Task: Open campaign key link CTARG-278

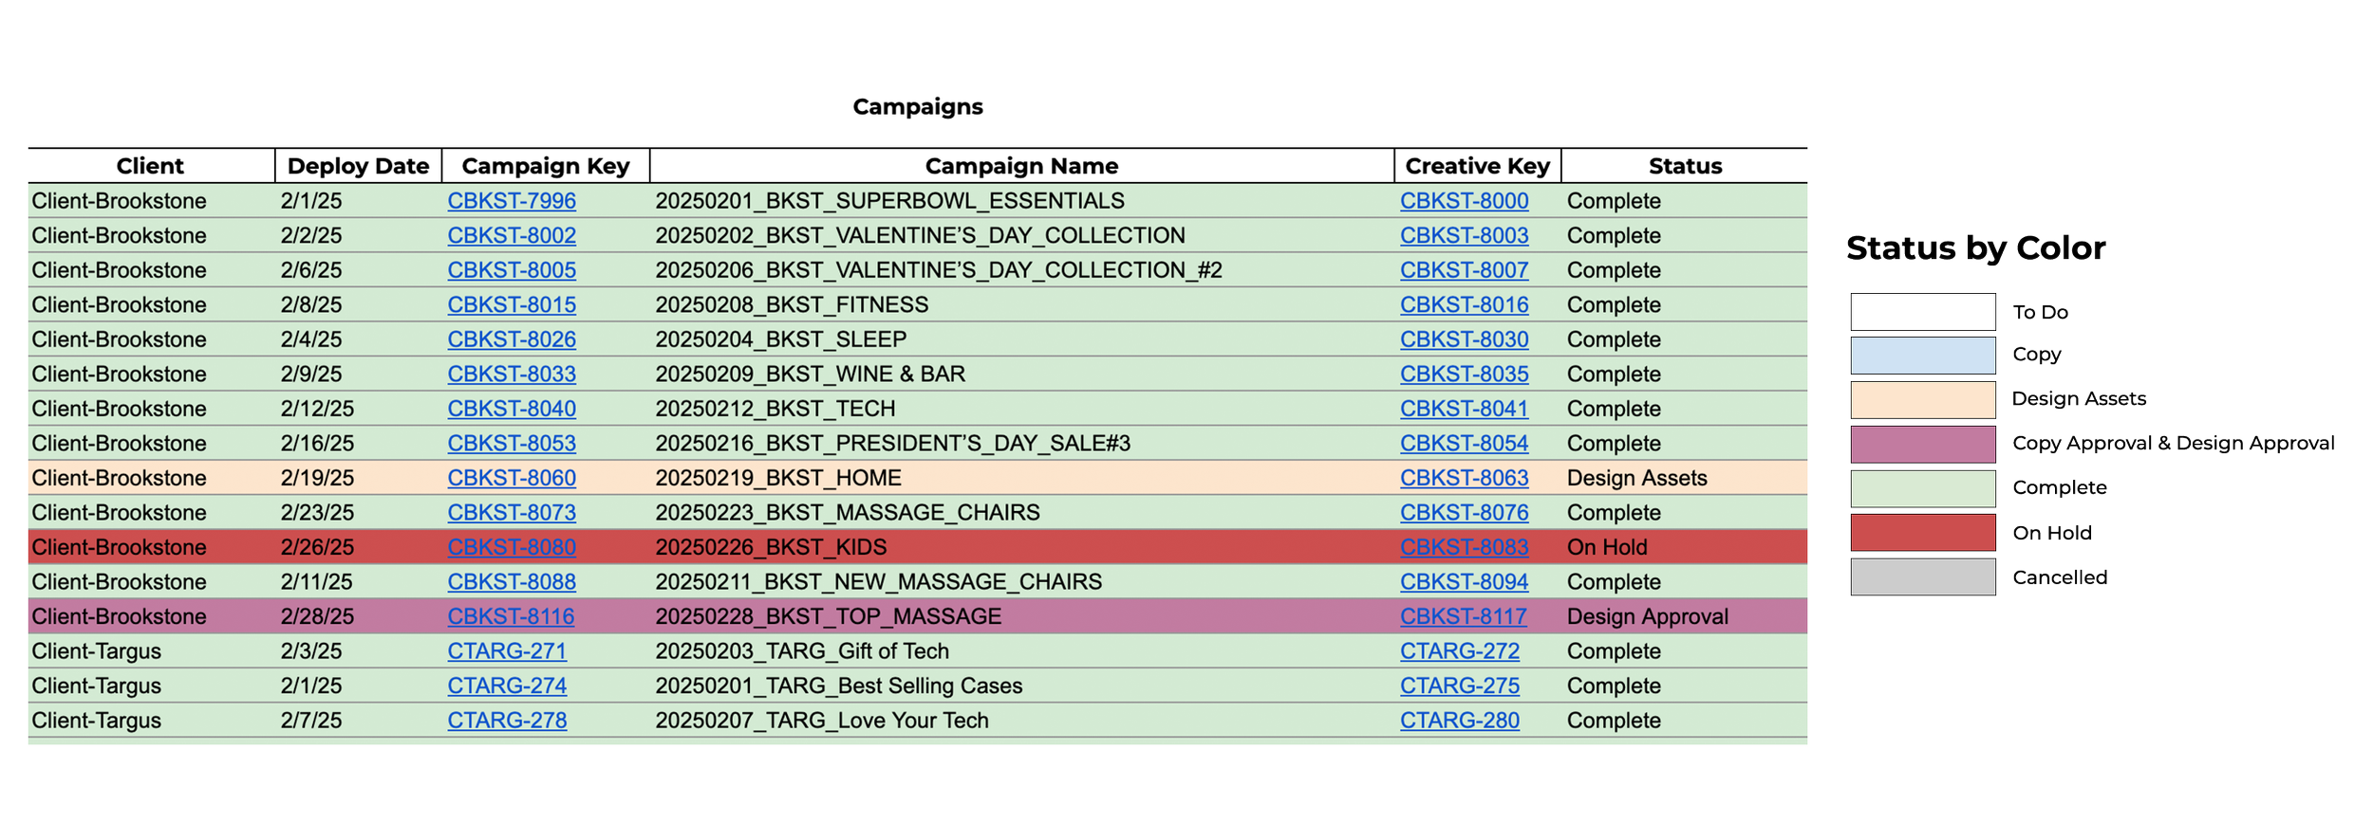Action: pyautogui.click(x=507, y=721)
